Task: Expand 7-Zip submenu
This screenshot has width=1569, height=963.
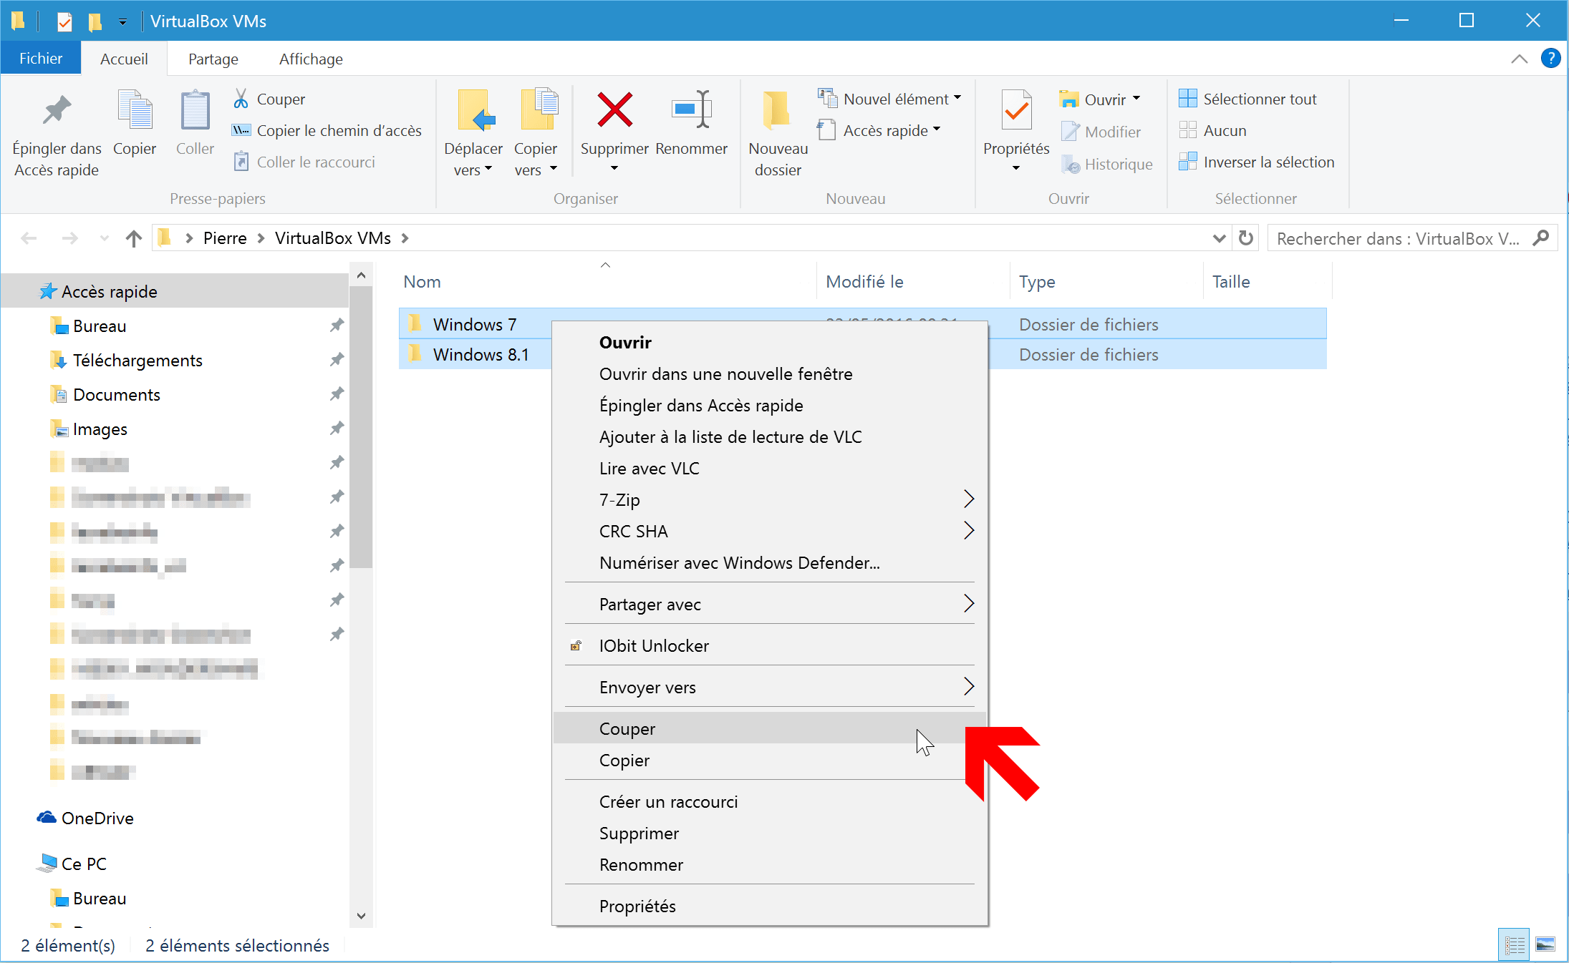Action: pos(770,499)
